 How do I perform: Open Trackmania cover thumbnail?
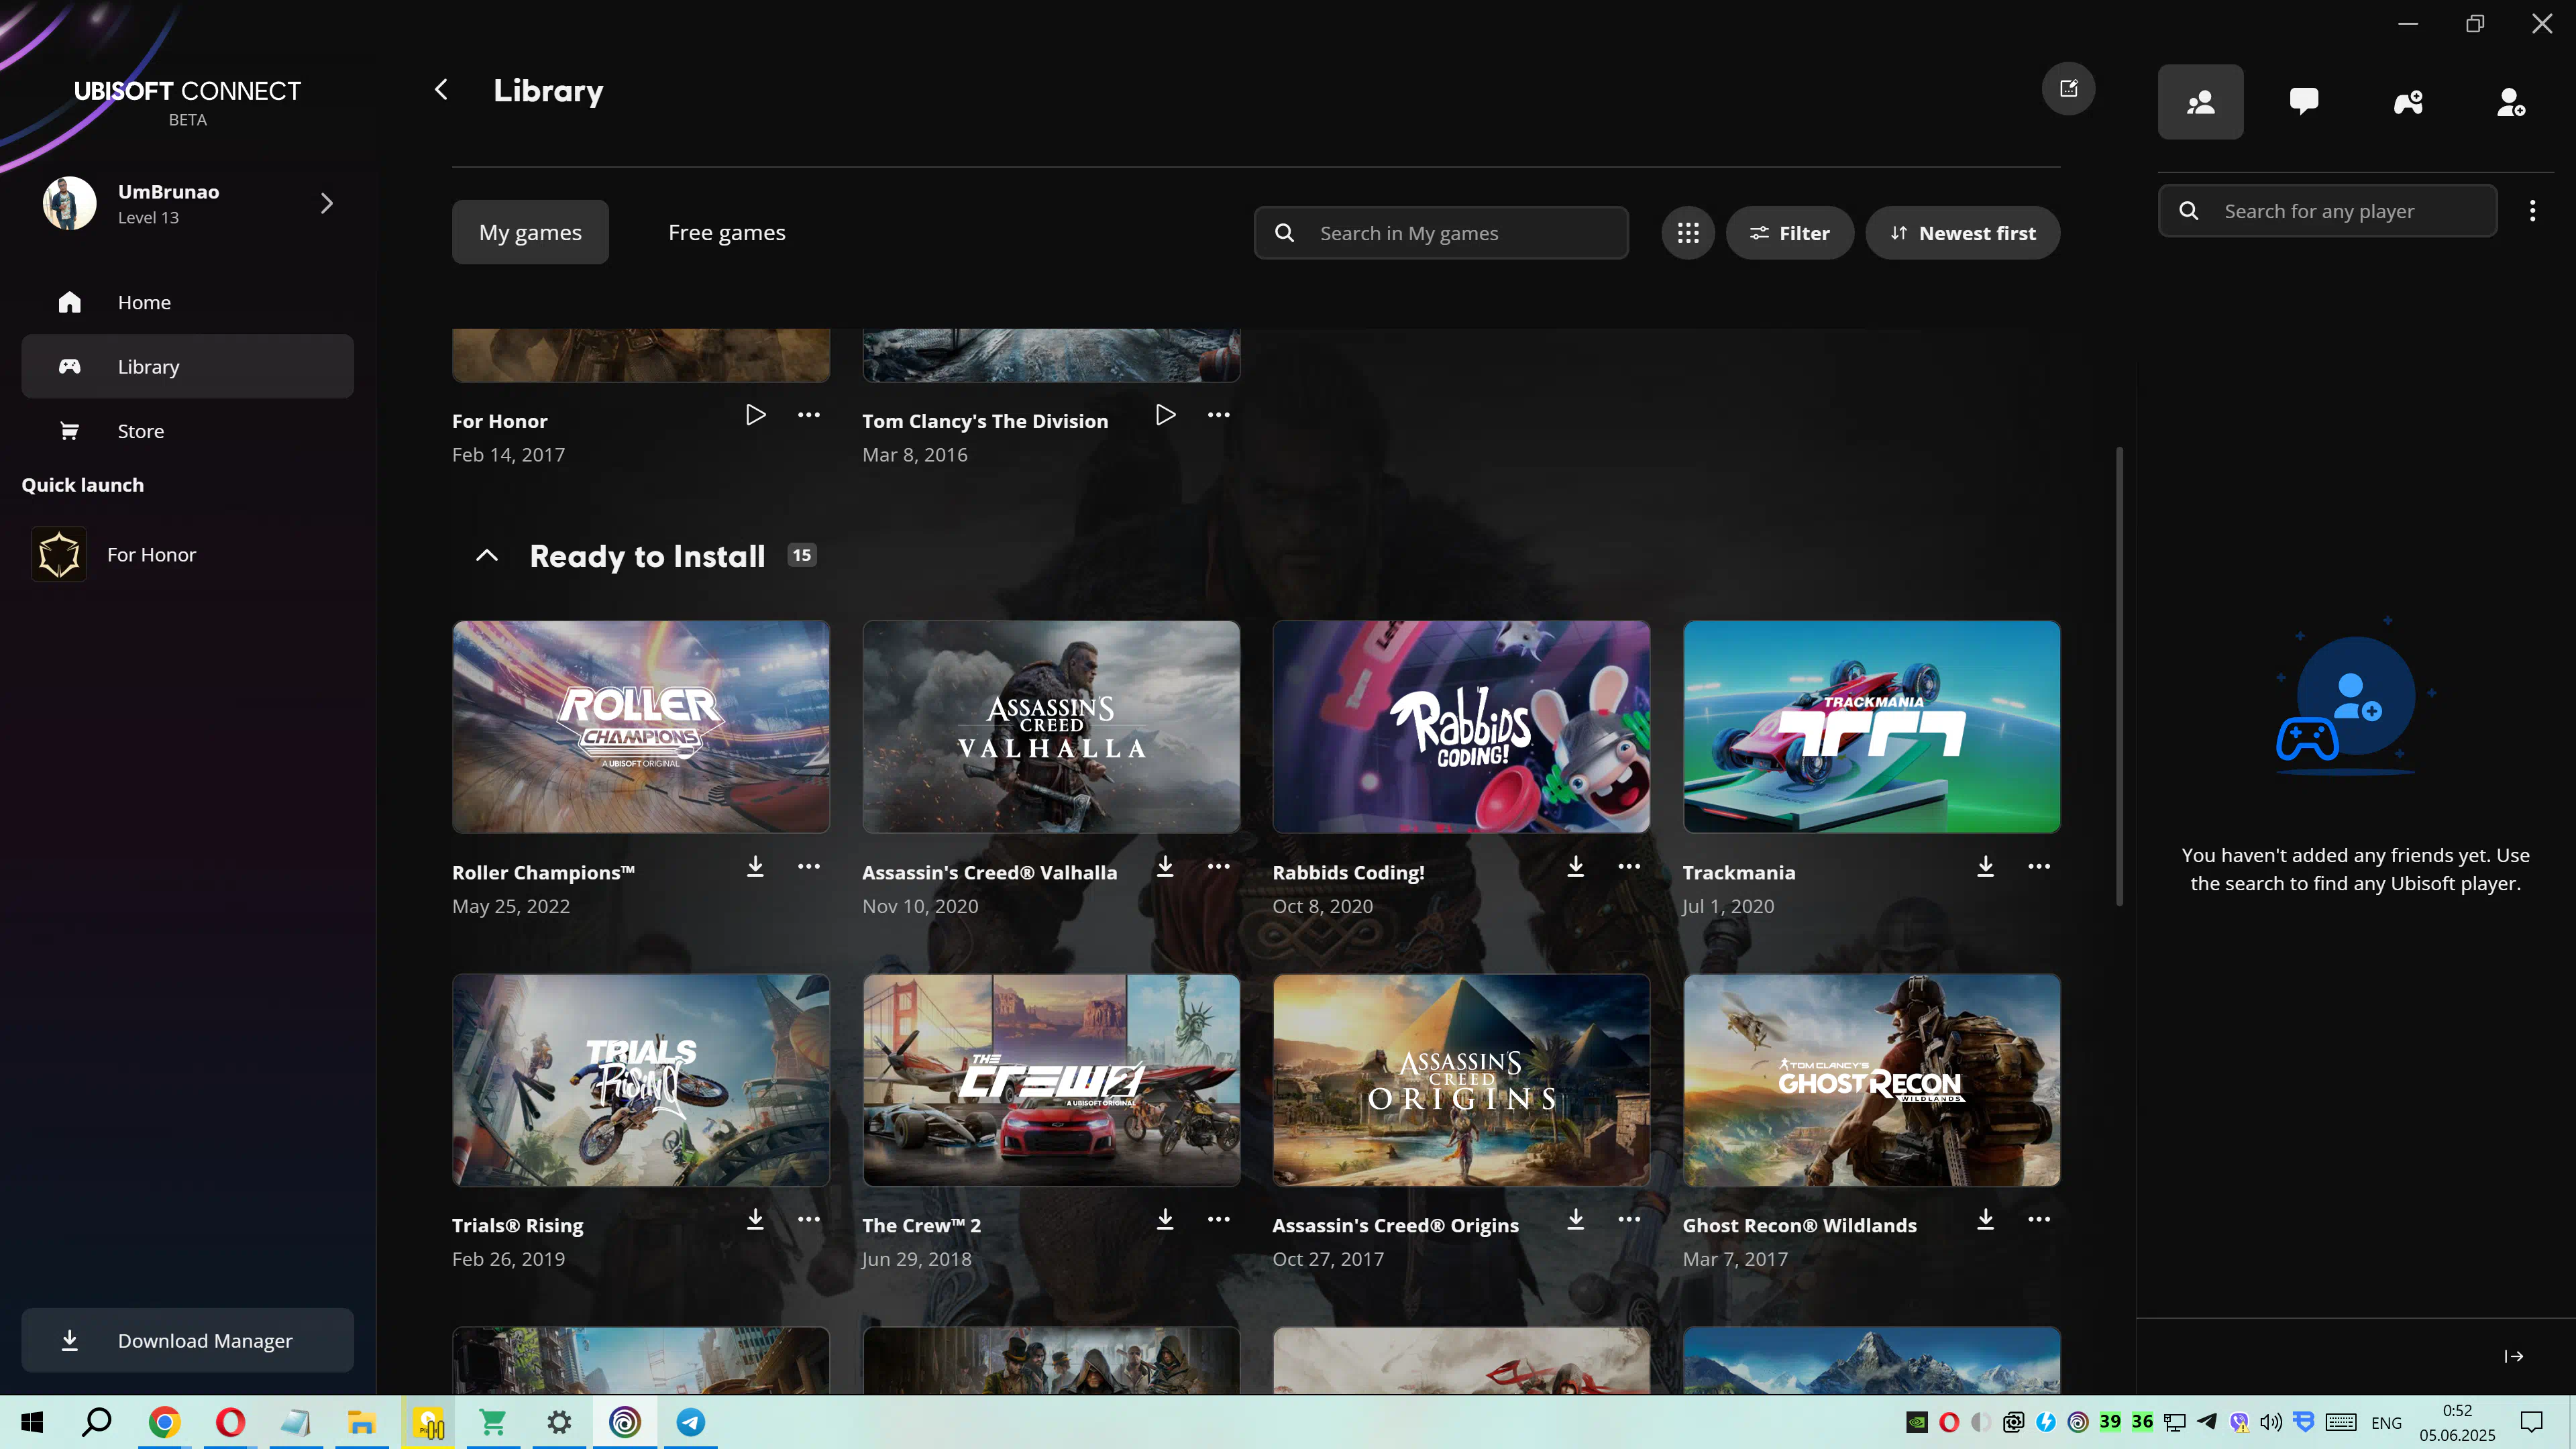[1871, 727]
